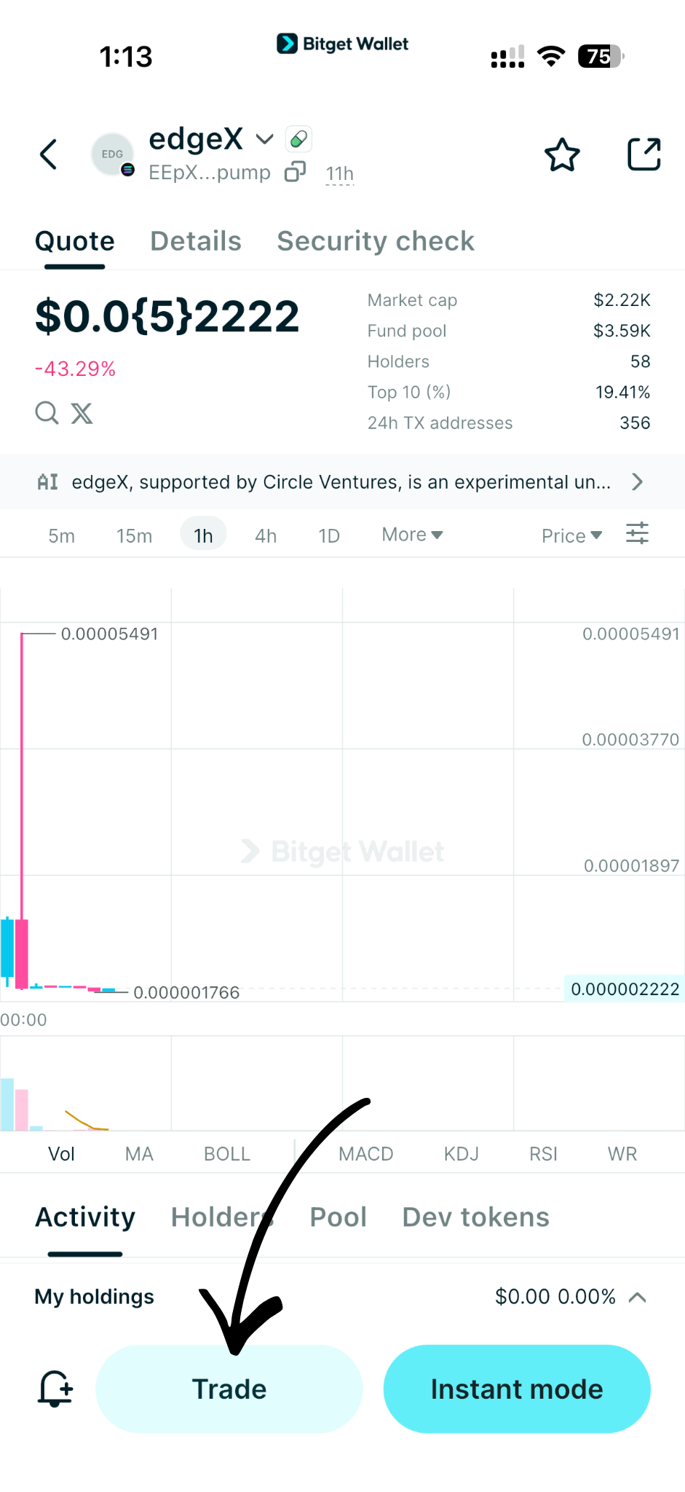Share the token via share icon
The width and height of the screenshot is (685, 1492).
tap(644, 154)
